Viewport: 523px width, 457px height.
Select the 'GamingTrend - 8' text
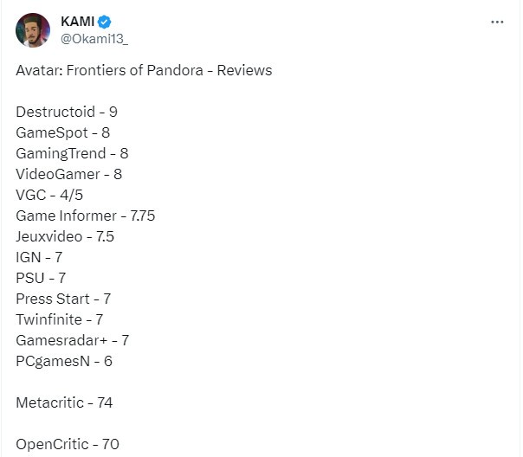coord(72,153)
